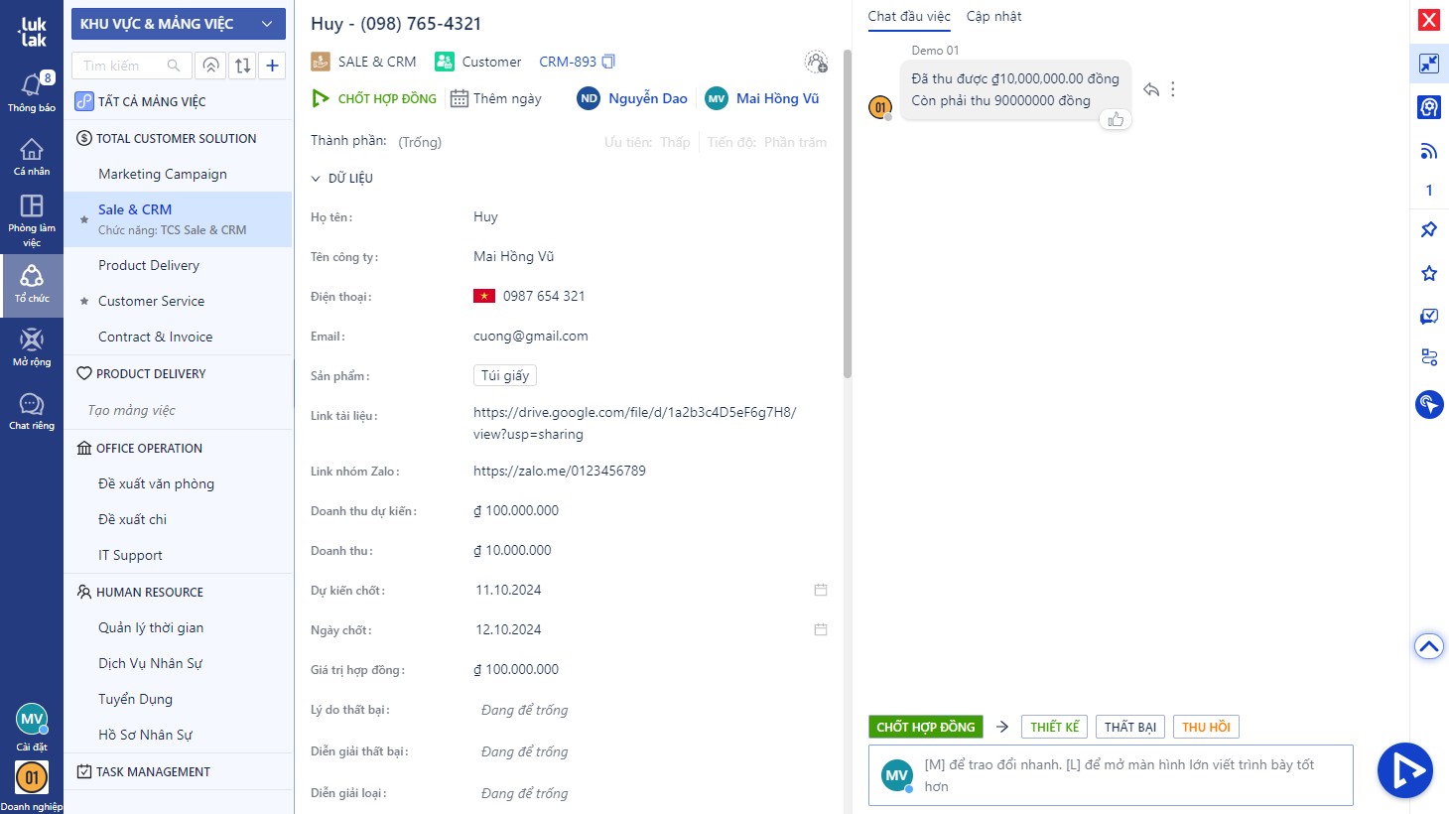Click the Thất bại status button

pos(1130,727)
